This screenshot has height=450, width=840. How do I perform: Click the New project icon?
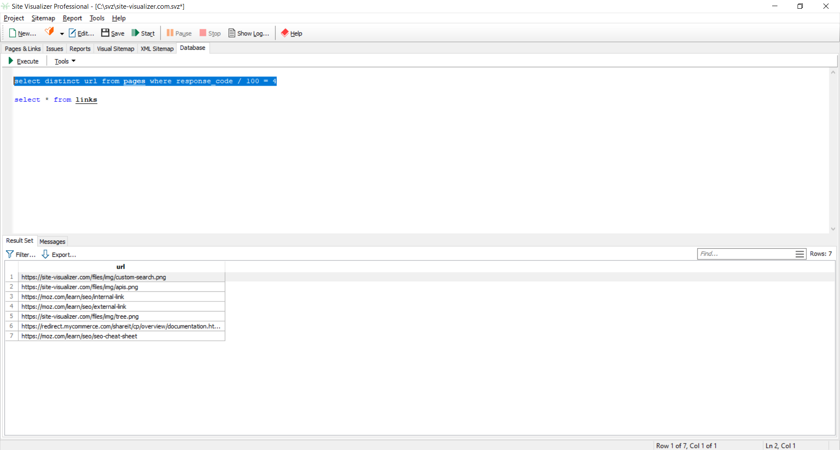click(x=13, y=33)
